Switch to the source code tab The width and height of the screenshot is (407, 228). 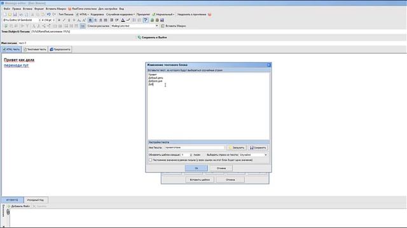click(x=36, y=200)
